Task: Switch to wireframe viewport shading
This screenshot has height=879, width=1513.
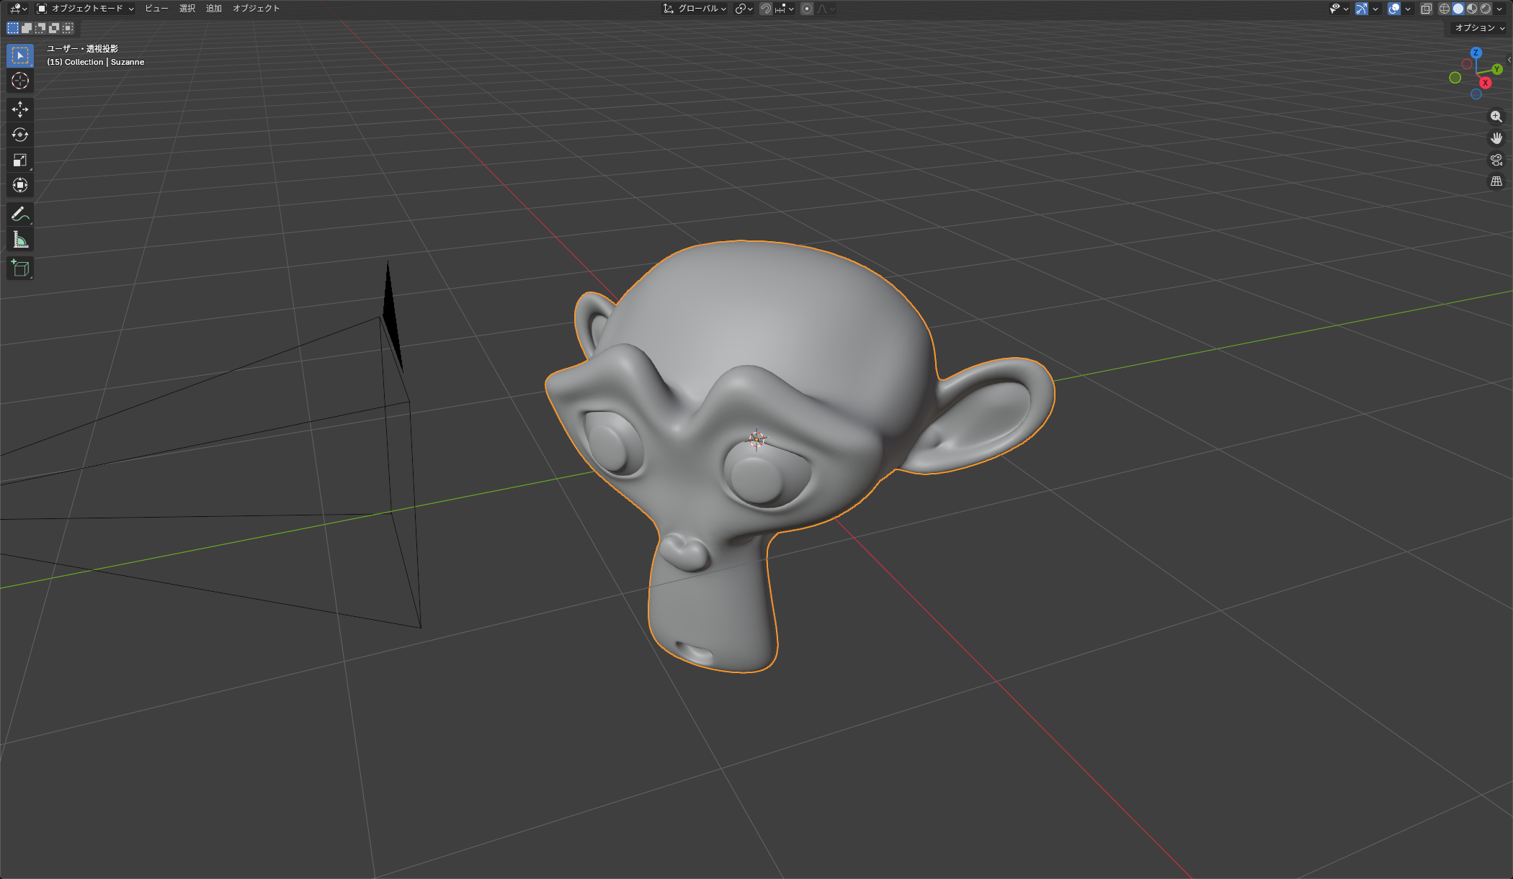Action: 1445,9
